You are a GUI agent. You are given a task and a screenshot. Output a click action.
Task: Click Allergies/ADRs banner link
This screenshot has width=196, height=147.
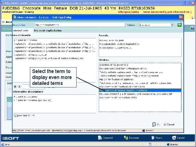tap(128, 12)
